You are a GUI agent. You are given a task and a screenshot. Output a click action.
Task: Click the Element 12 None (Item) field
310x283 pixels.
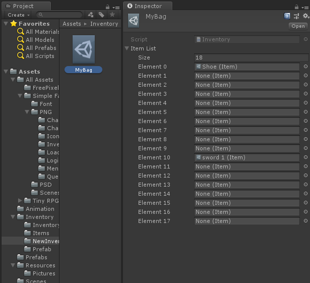246,176
